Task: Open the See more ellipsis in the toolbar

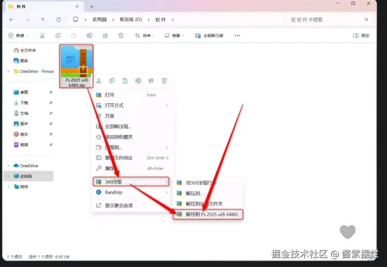Action: [237, 35]
